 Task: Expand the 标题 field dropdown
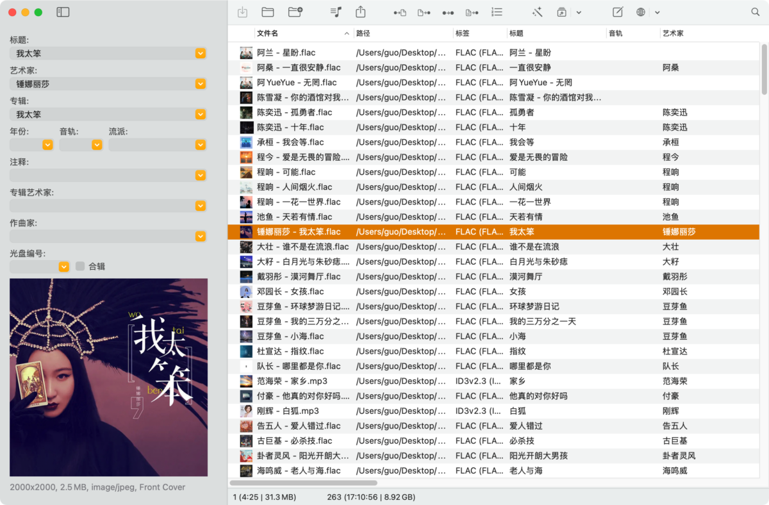(201, 53)
